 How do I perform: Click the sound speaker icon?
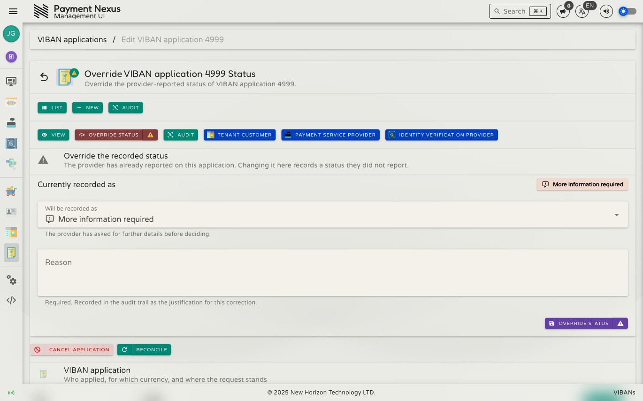pyautogui.click(x=606, y=11)
